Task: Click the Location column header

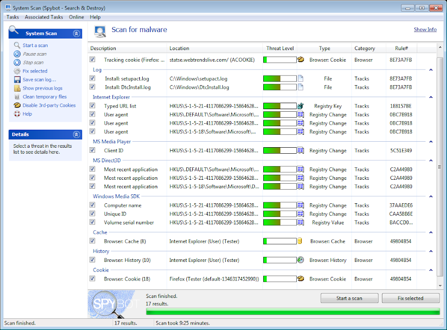Action: [215, 48]
